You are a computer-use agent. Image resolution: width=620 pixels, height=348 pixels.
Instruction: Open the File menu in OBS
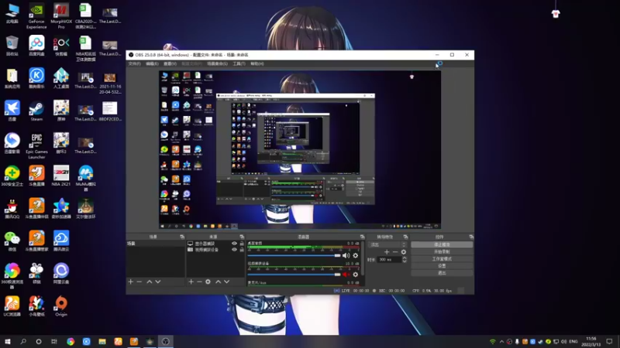pyautogui.click(x=134, y=63)
